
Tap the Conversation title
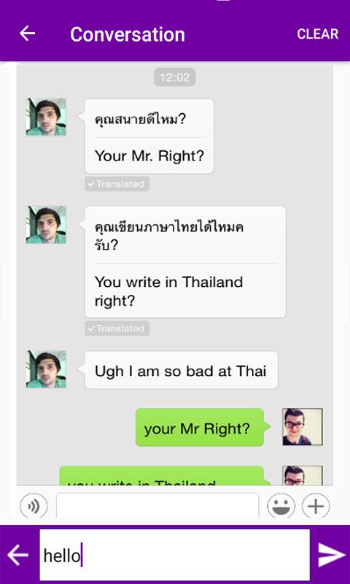coord(128,34)
